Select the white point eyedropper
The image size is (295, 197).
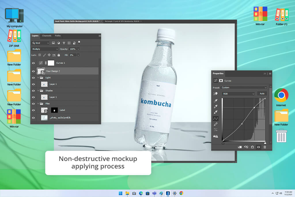click(x=215, y=112)
